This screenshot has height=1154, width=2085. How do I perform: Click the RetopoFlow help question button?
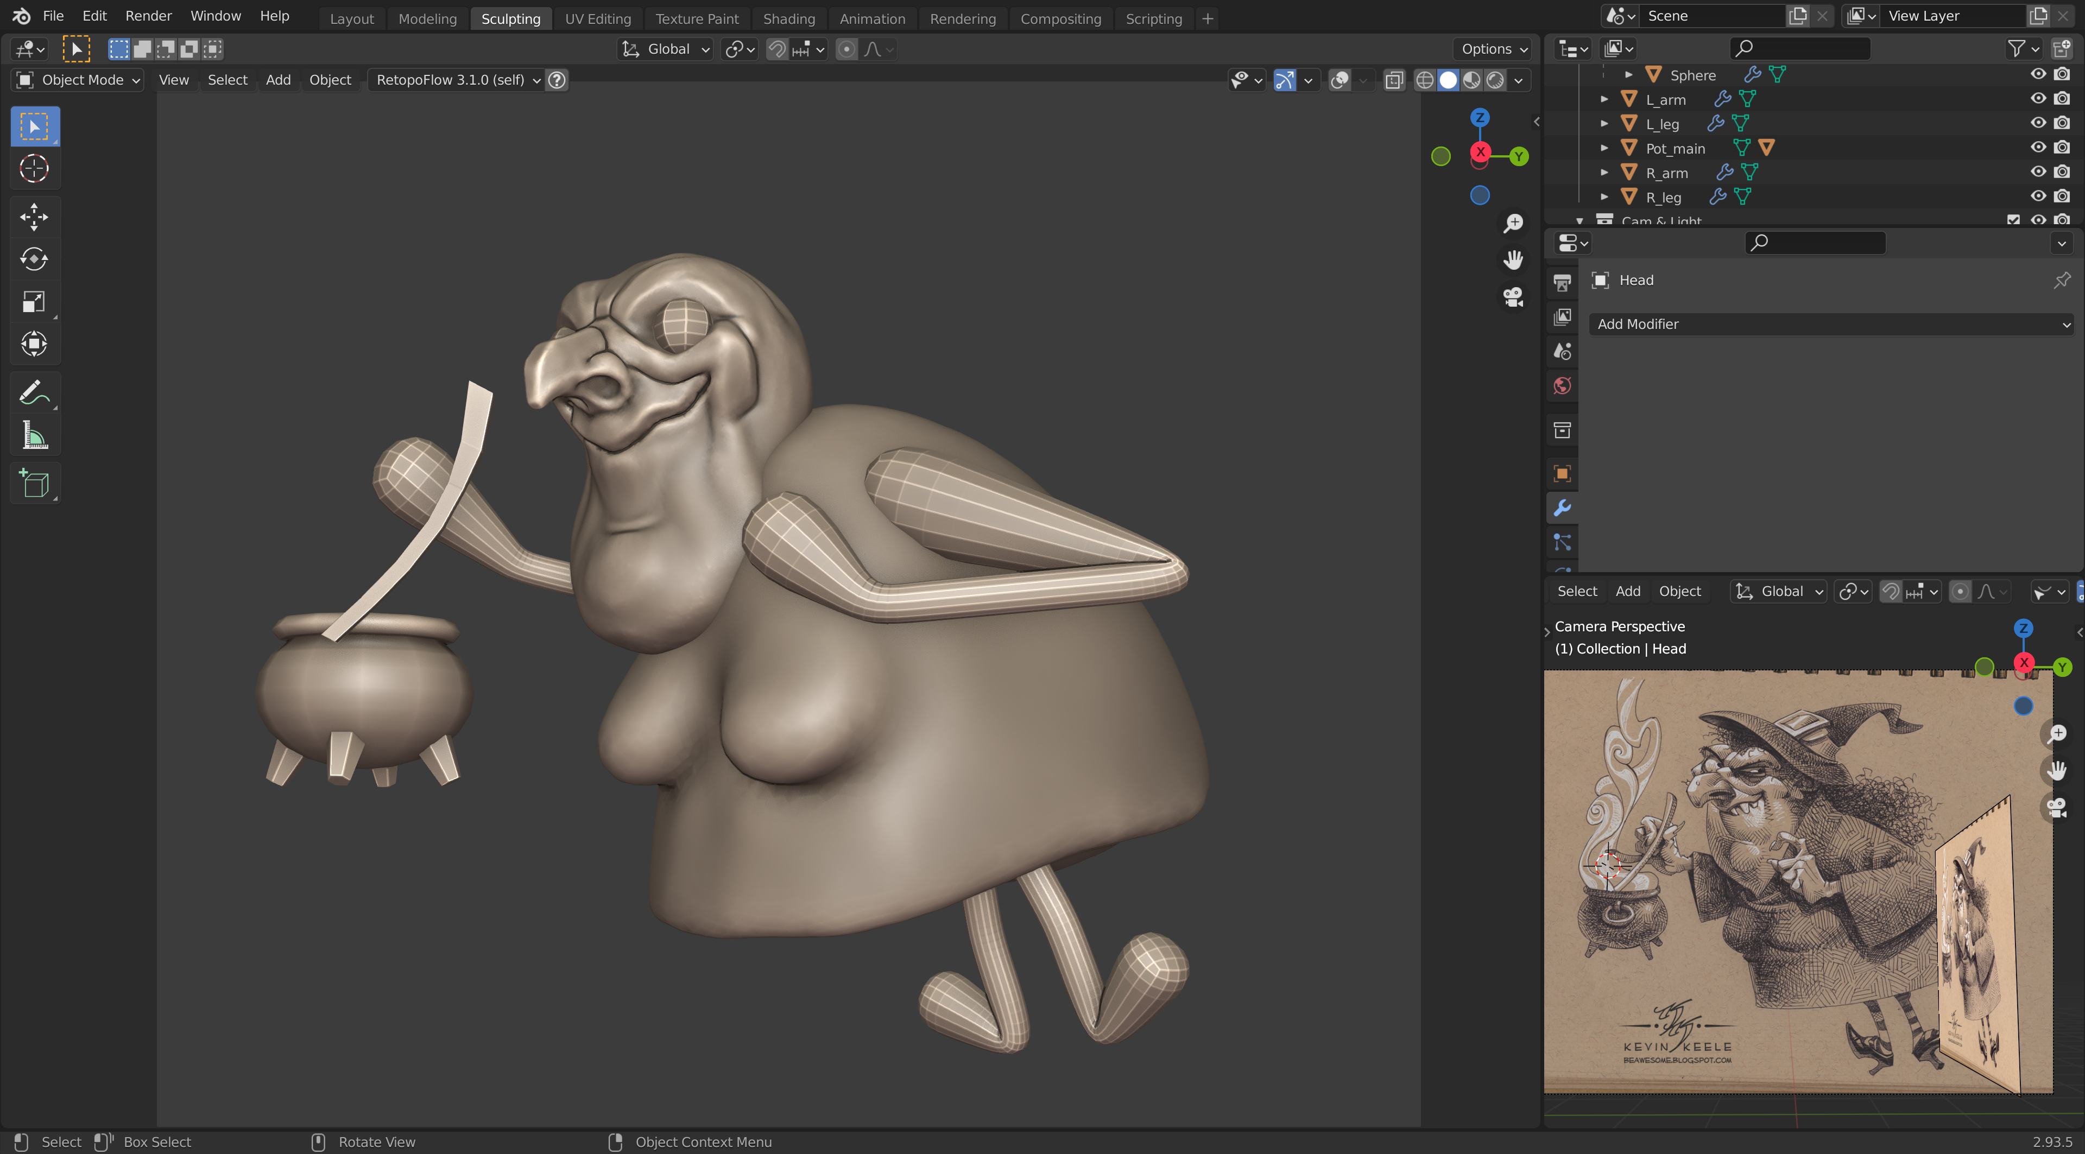(557, 79)
